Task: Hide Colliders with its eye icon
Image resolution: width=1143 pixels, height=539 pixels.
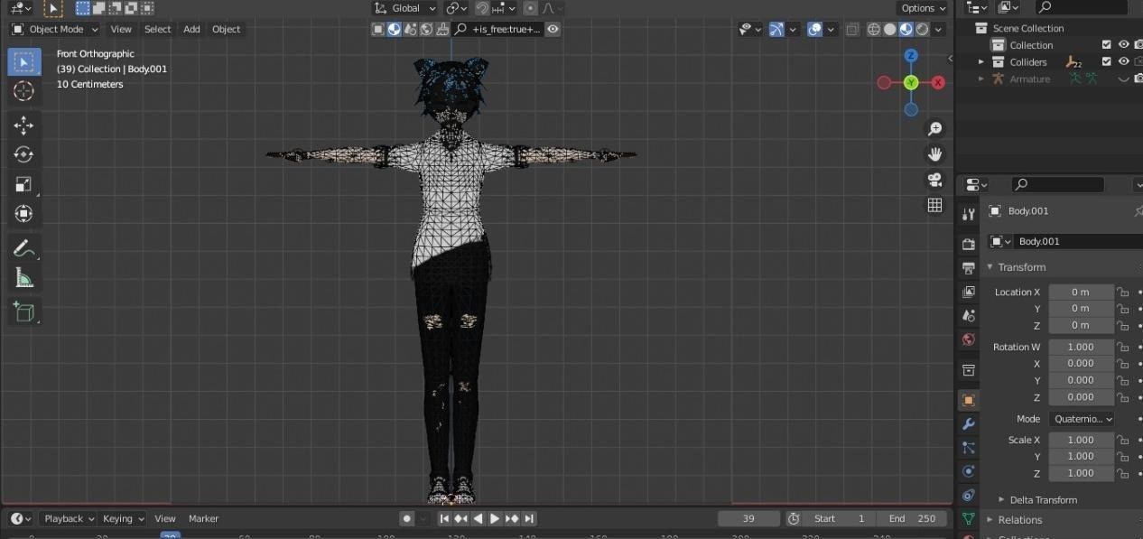Action: (x=1124, y=61)
